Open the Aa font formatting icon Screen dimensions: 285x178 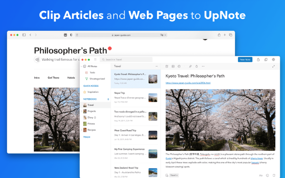[x=261, y=176]
